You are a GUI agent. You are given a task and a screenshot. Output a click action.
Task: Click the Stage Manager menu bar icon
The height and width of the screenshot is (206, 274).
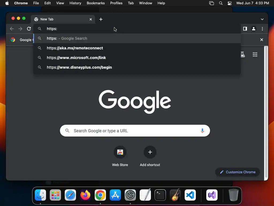(x=211, y=3)
